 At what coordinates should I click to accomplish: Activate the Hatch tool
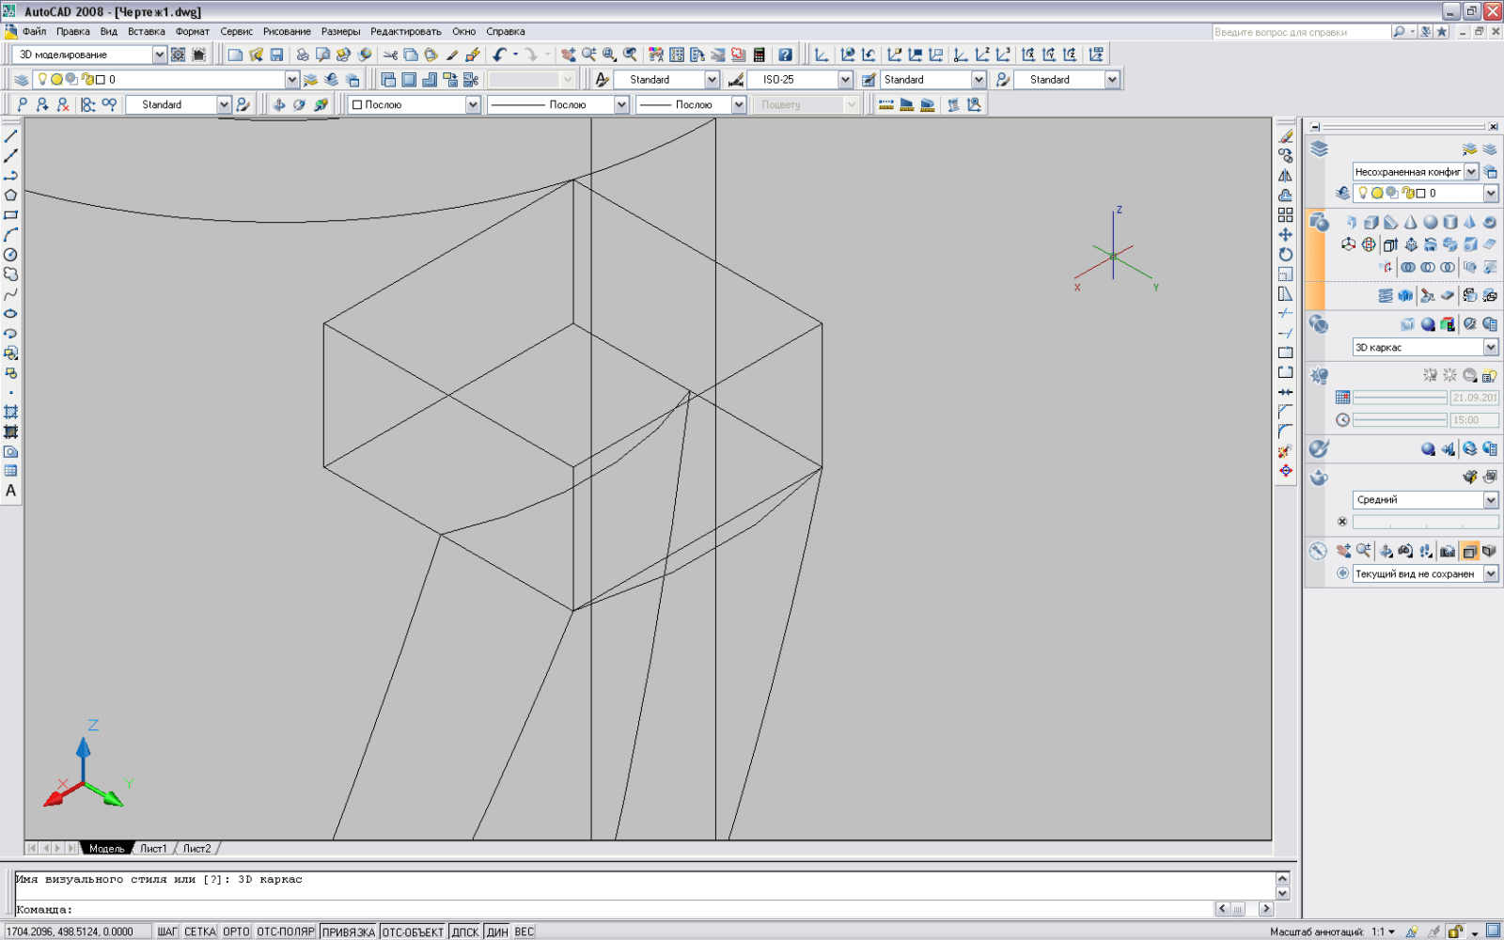pyautogui.click(x=11, y=413)
